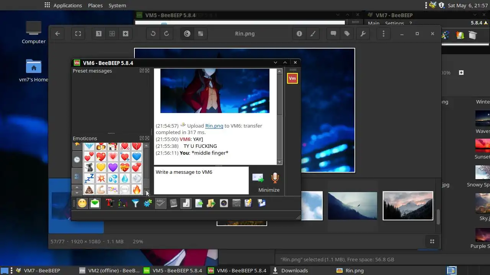The width and height of the screenshot is (490, 275).
Task: Insert the yellow heart emoticon
Action: coord(101,167)
